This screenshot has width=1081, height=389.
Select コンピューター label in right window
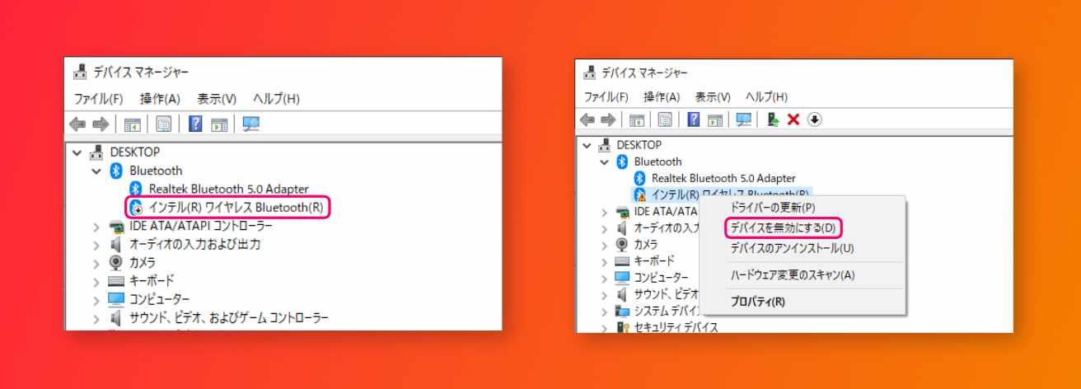(x=661, y=278)
